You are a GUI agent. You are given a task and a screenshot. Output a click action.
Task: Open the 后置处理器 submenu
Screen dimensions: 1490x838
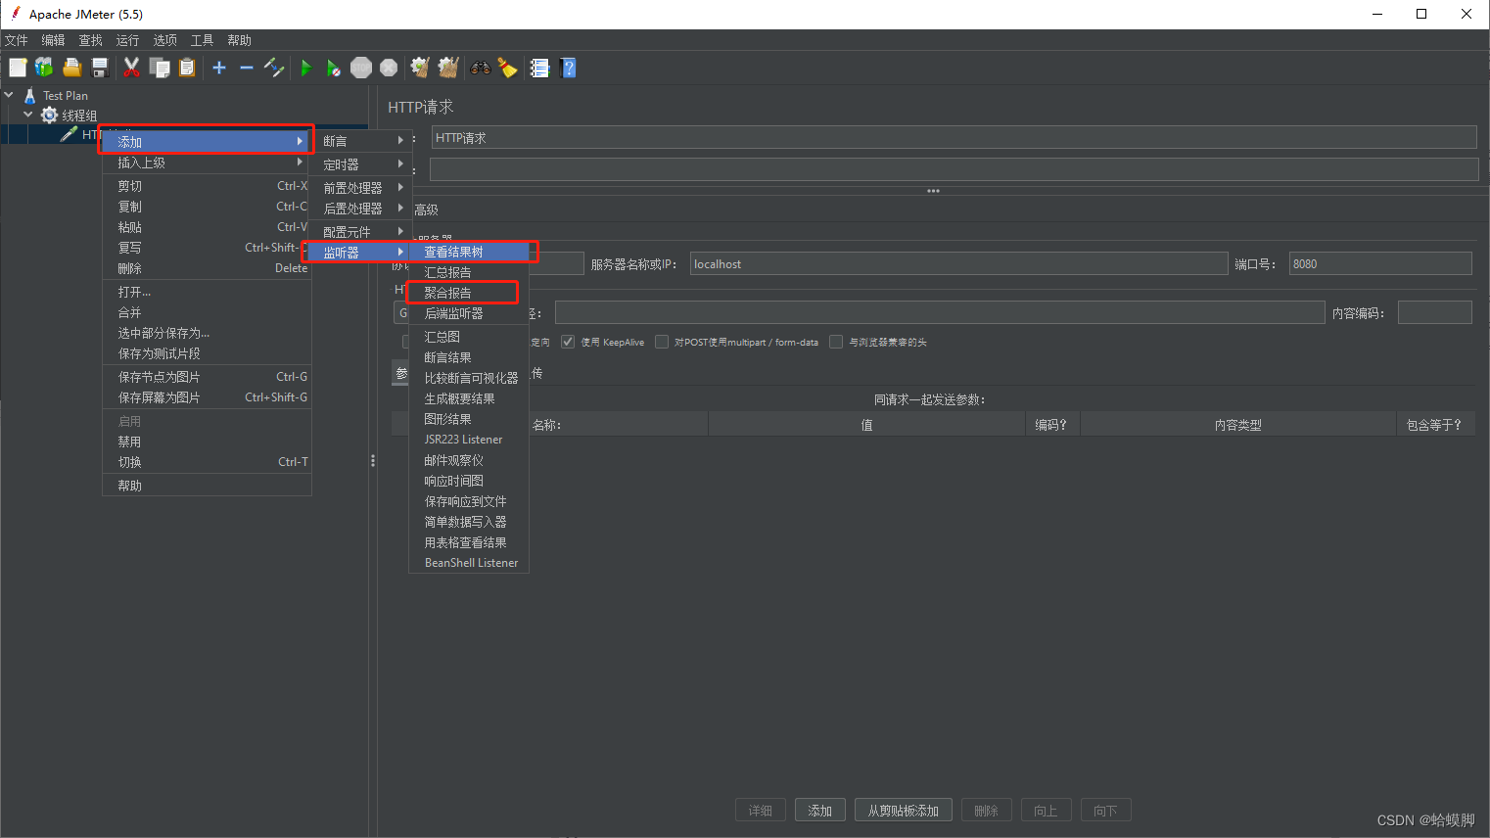coord(361,209)
